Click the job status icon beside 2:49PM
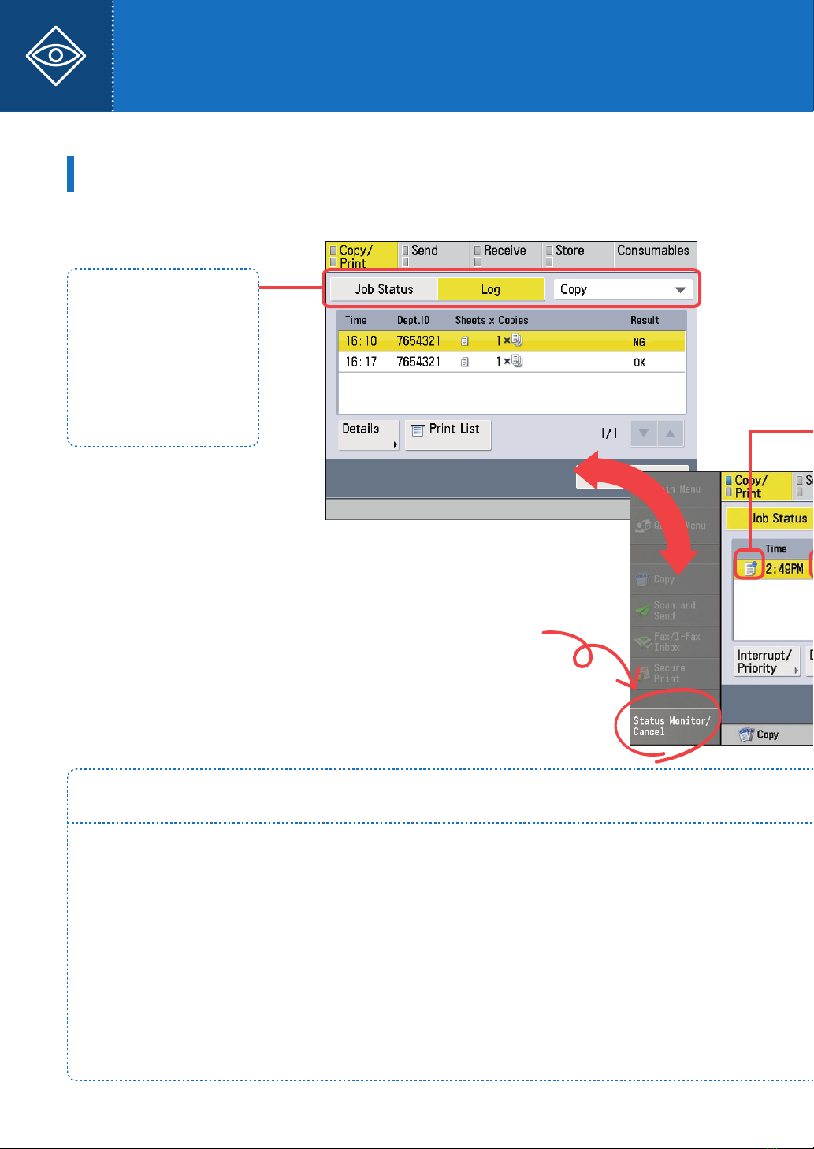The height and width of the screenshot is (1149, 814). 750,568
